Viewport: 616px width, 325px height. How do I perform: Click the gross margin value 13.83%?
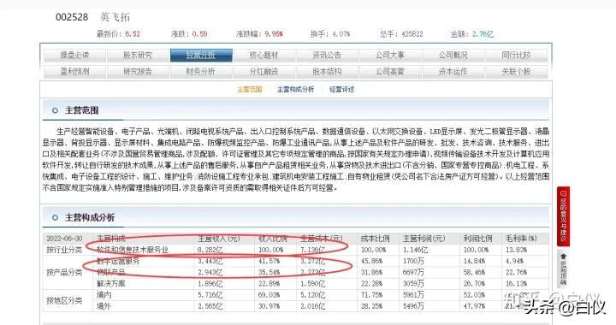(516, 250)
